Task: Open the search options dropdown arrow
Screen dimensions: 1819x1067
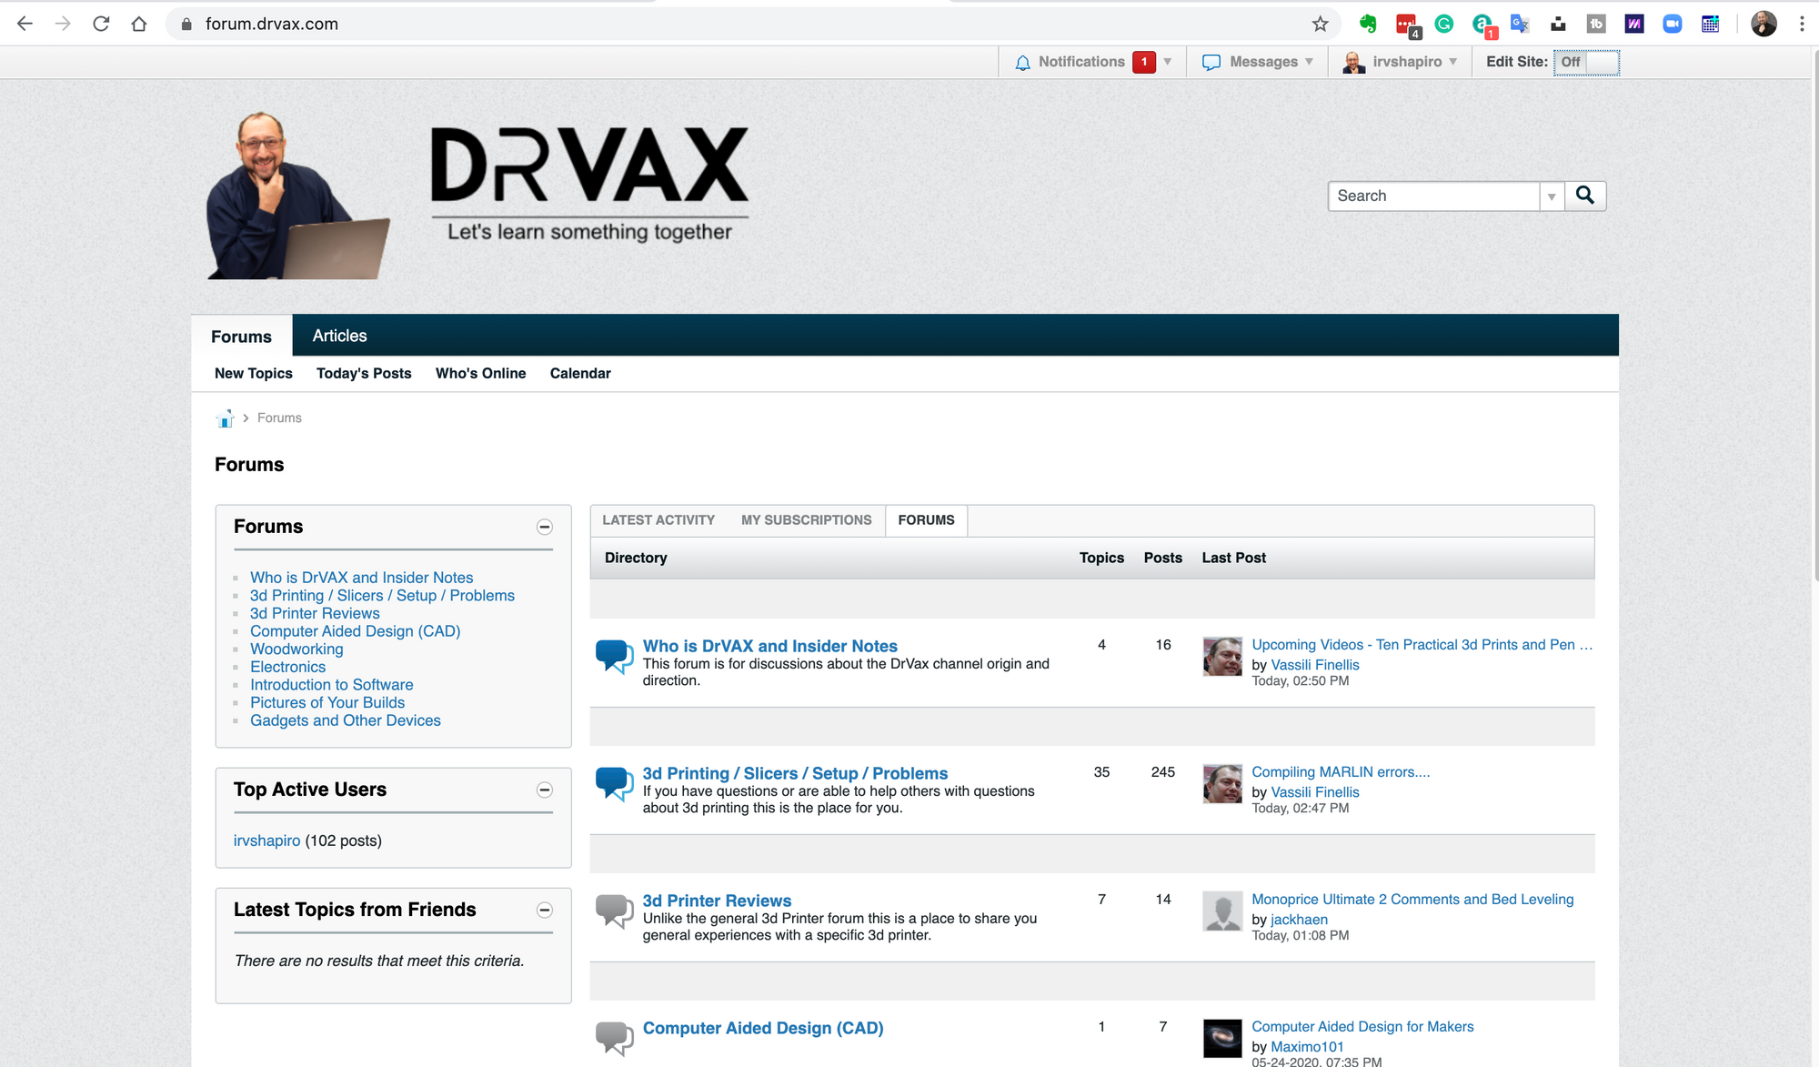Action: (1552, 196)
